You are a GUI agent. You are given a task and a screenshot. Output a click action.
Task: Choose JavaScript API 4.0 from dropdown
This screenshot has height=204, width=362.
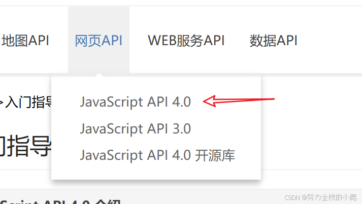[x=135, y=102]
